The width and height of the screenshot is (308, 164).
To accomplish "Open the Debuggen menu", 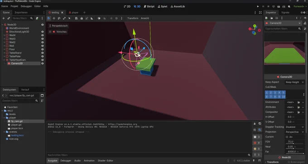I will pos(26,6).
